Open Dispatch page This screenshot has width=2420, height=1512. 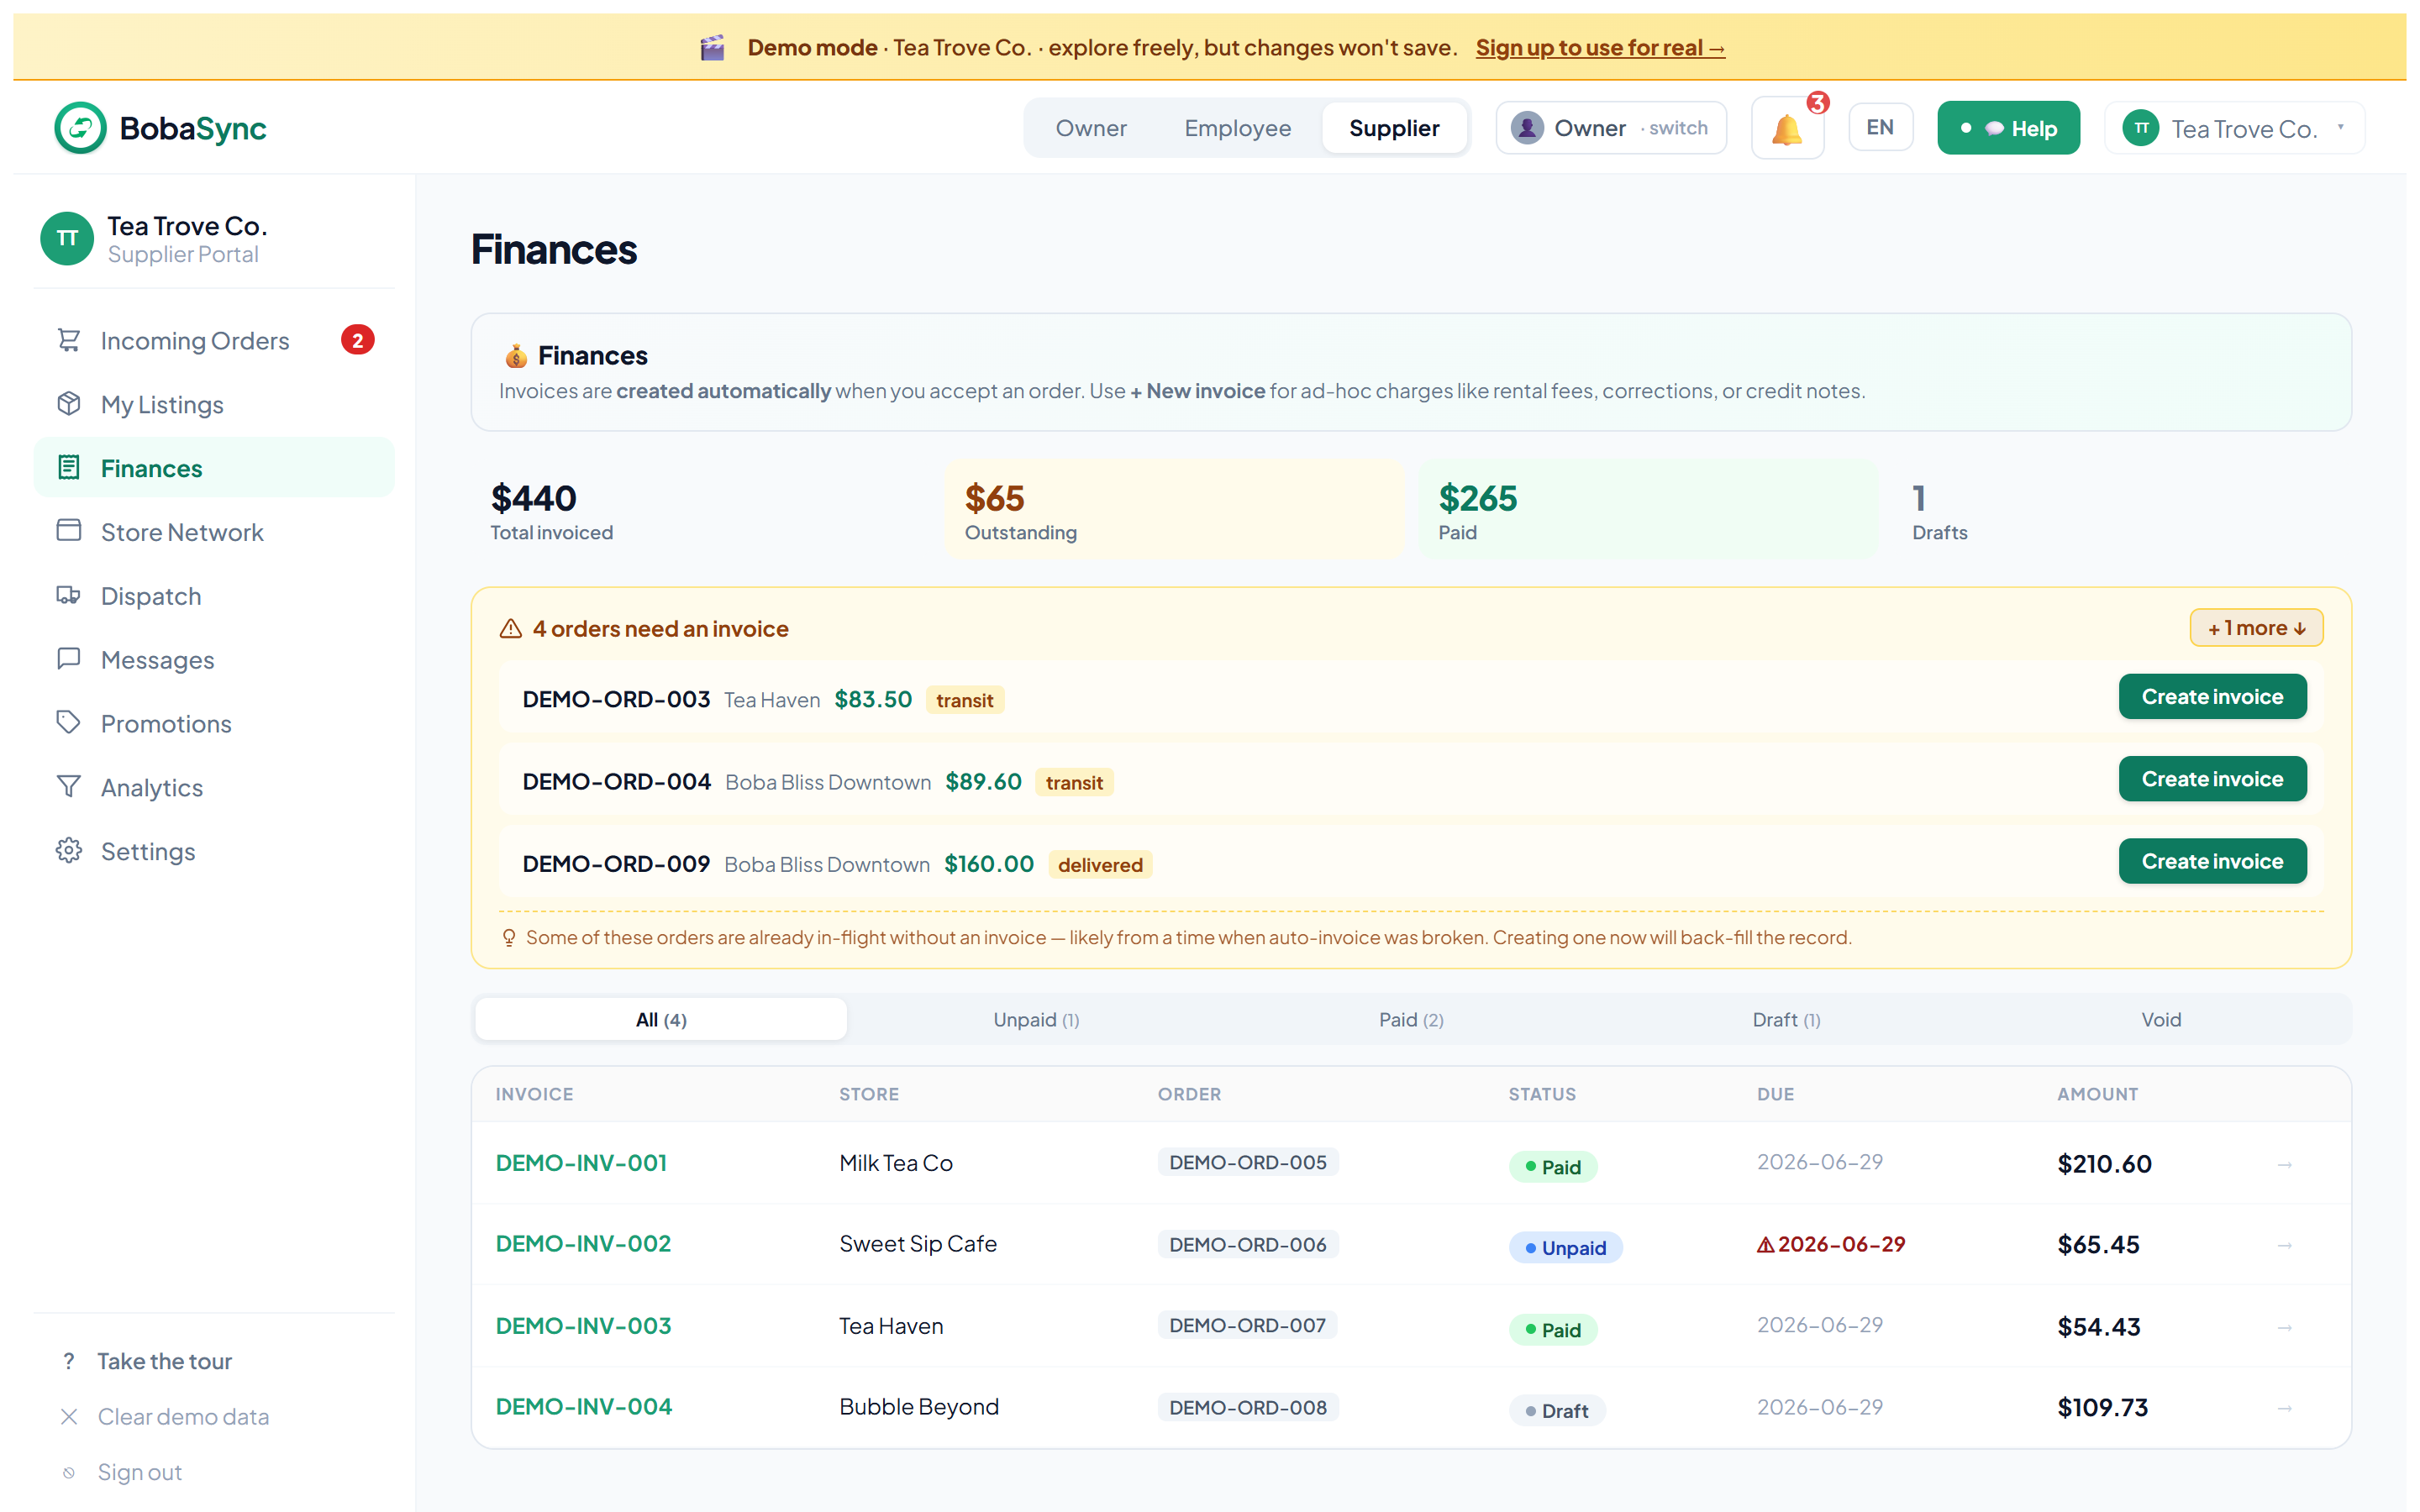(x=214, y=595)
